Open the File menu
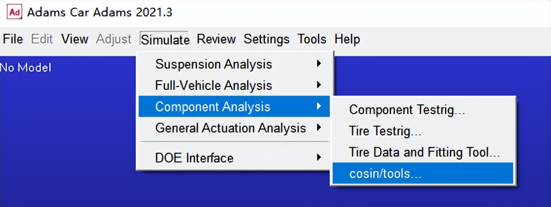The image size is (551, 207). pos(13,39)
